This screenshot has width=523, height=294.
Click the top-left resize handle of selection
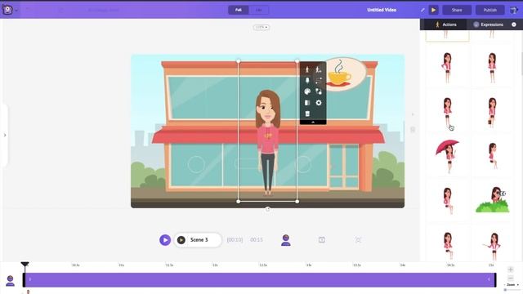pos(238,61)
